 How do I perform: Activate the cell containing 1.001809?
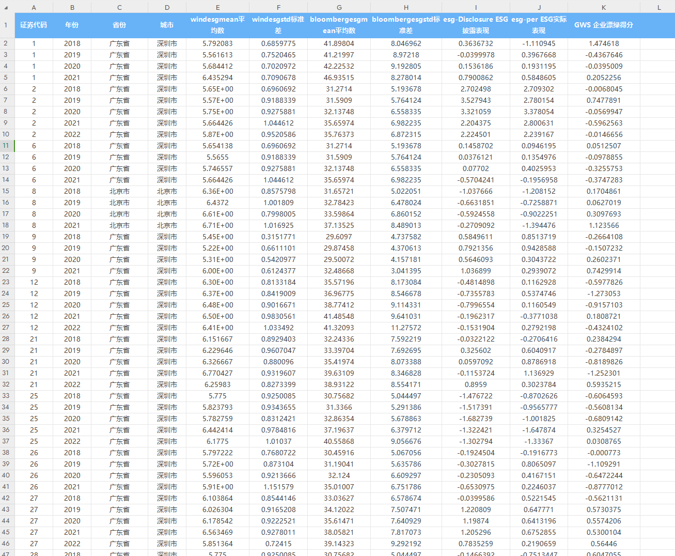point(278,203)
